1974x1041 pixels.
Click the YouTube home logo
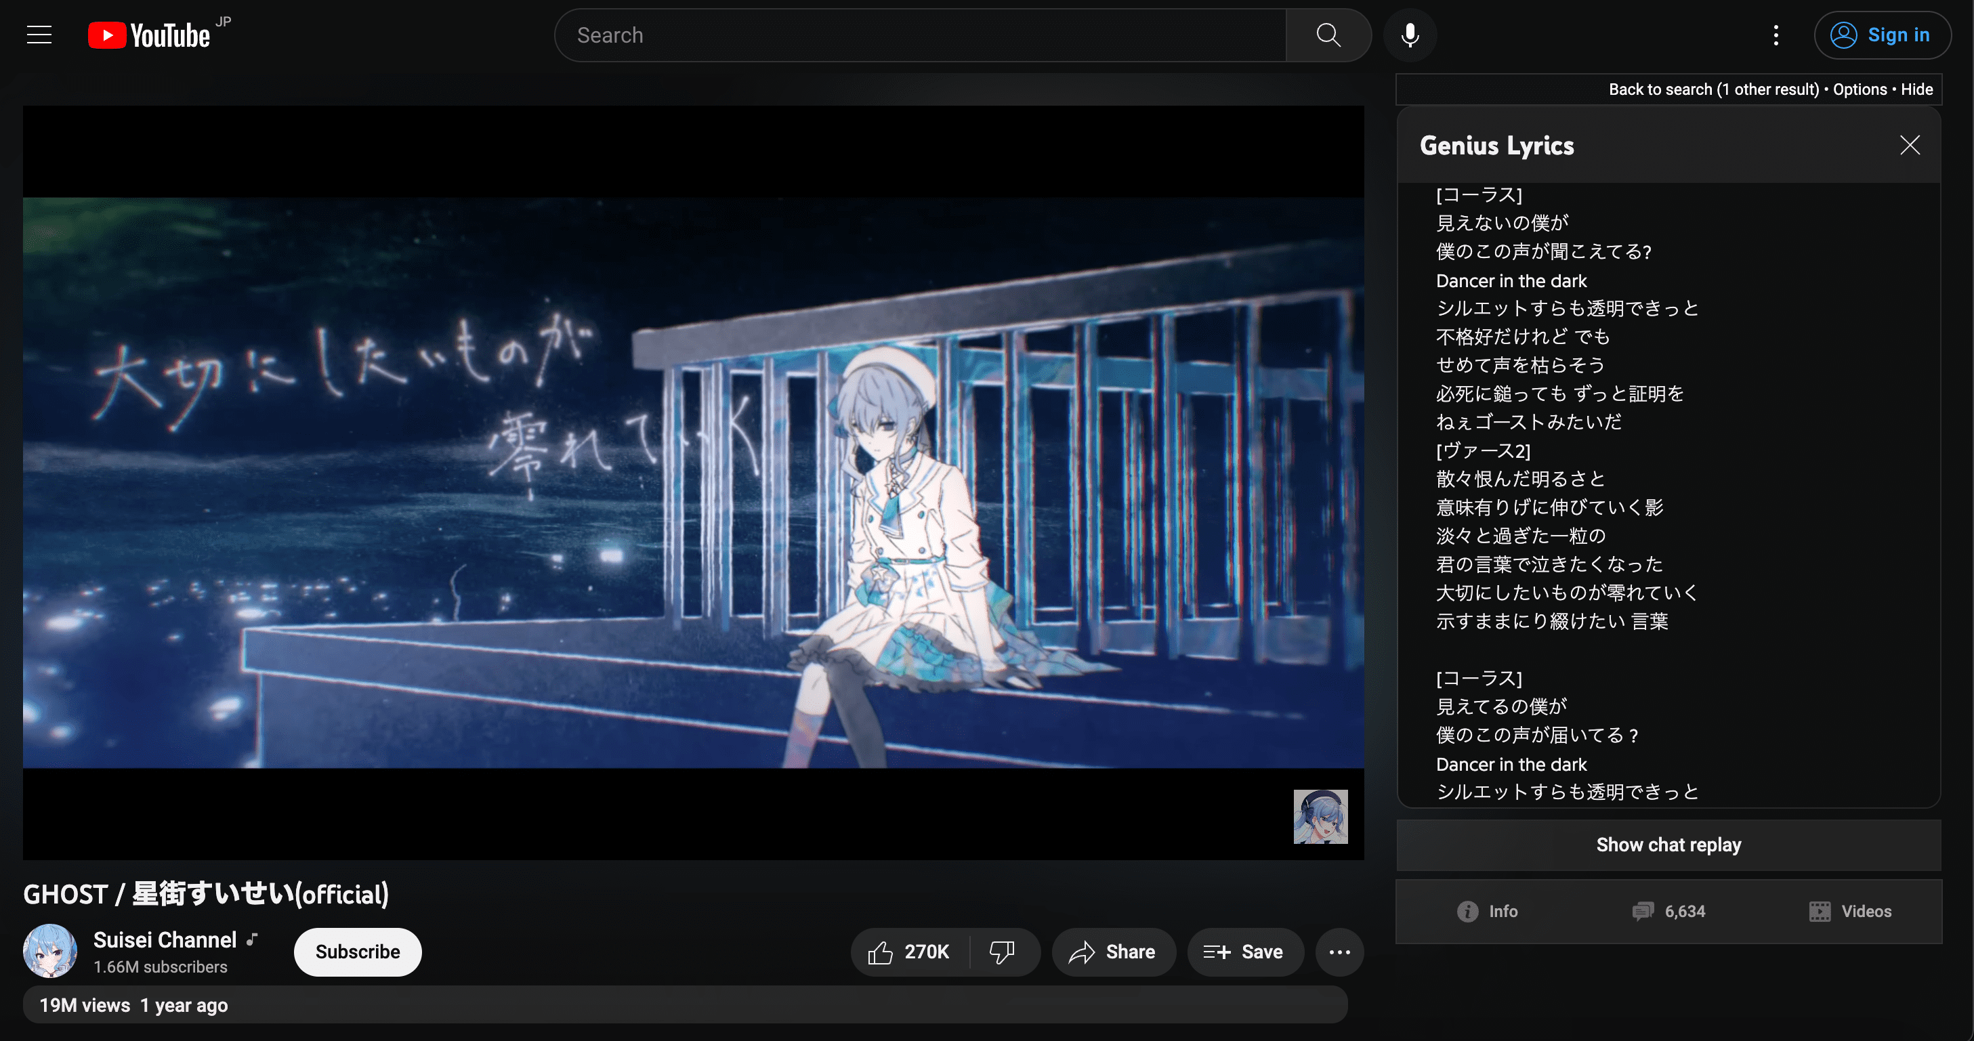click(x=150, y=35)
